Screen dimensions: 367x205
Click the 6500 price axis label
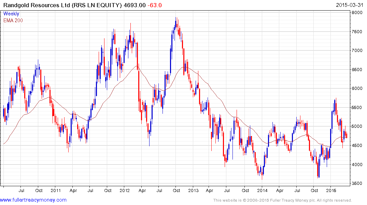(357, 70)
